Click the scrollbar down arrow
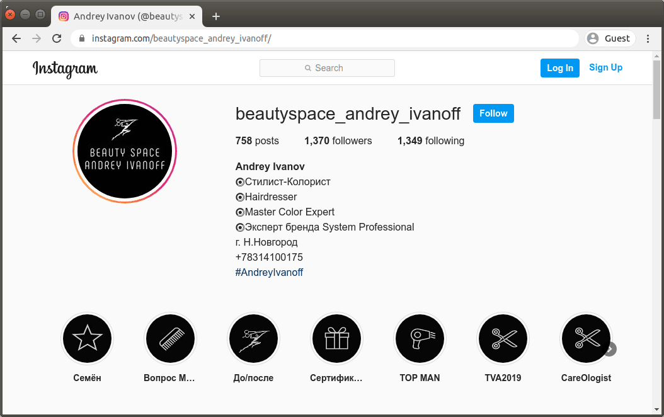The image size is (664, 417). point(656,409)
